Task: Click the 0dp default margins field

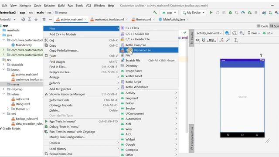Action: (x=211, y=40)
